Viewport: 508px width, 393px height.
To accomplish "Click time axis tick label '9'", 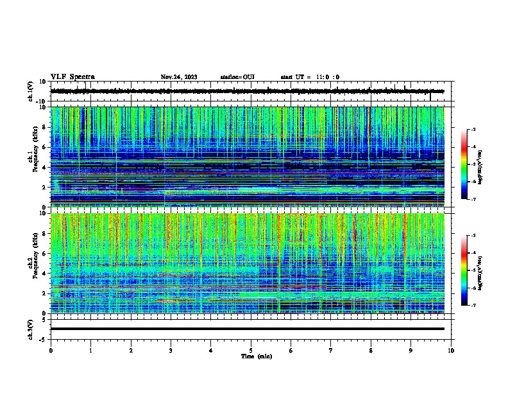I will coord(411,351).
